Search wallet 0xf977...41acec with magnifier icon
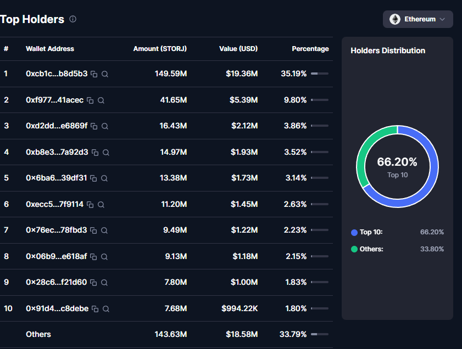 pyautogui.click(x=101, y=100)
